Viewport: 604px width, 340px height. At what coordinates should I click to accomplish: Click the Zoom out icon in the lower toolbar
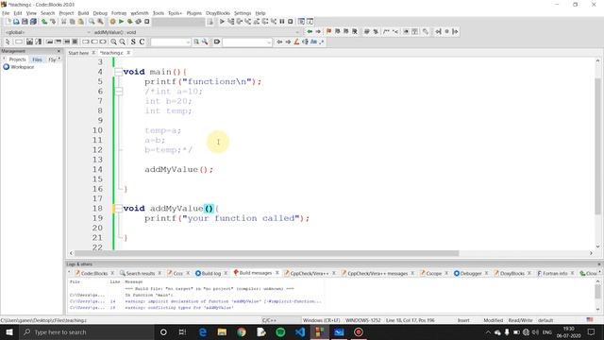click(122, 42)
